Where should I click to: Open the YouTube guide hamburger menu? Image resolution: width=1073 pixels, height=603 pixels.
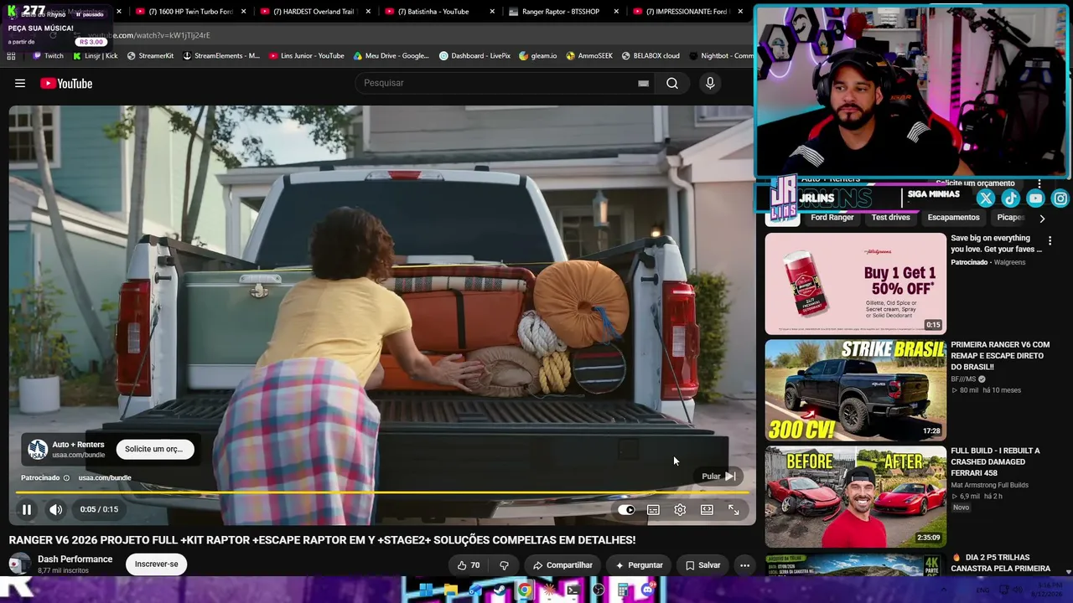(x=20, y=83)
